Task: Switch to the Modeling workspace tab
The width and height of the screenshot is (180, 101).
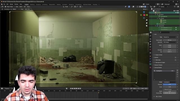Action: (x=32, y=4)
